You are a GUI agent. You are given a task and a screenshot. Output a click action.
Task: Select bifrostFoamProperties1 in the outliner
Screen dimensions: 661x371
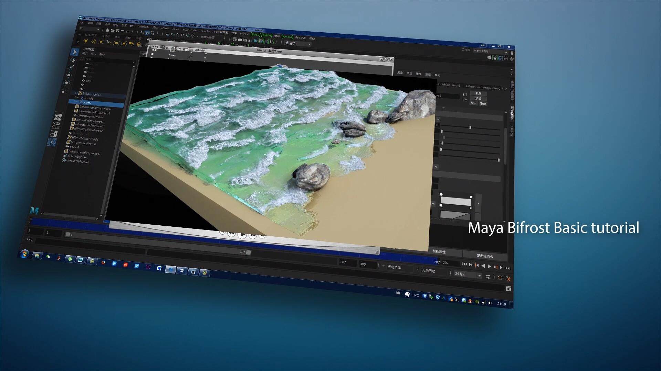pyautogui.click(x=84, y=152)
